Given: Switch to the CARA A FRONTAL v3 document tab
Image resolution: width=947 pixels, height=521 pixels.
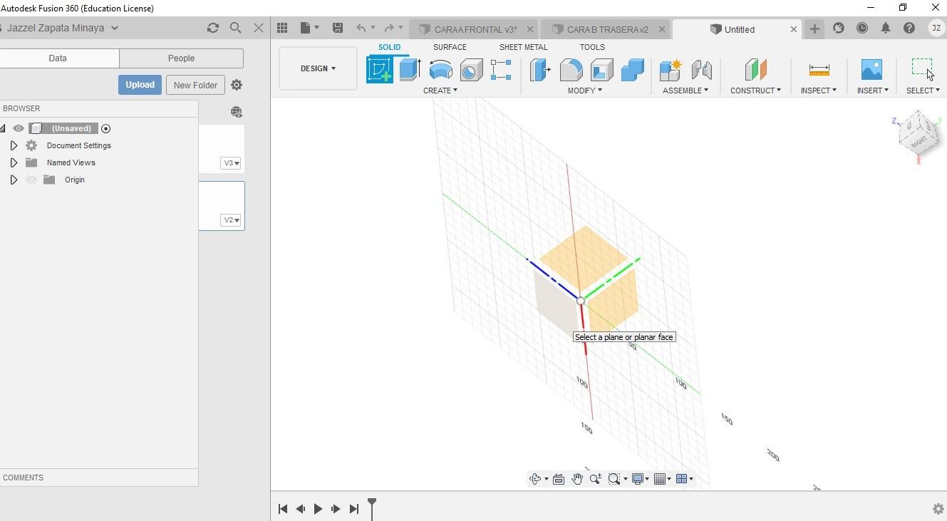Looking at the screenshot, I should [475, 29].
